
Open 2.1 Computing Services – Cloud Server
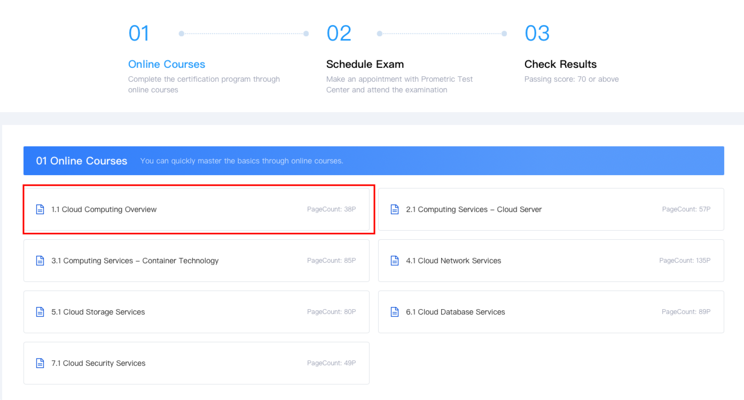click(x=474, y=209)
